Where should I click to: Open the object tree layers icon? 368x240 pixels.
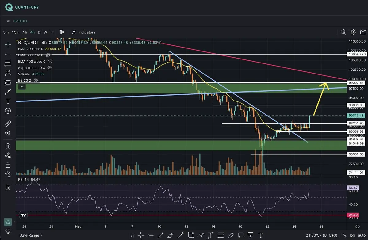pyautogui.click(x=8, y=231)
